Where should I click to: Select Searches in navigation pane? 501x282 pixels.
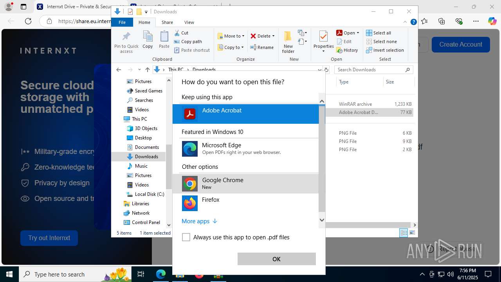[x=140, y=100]
